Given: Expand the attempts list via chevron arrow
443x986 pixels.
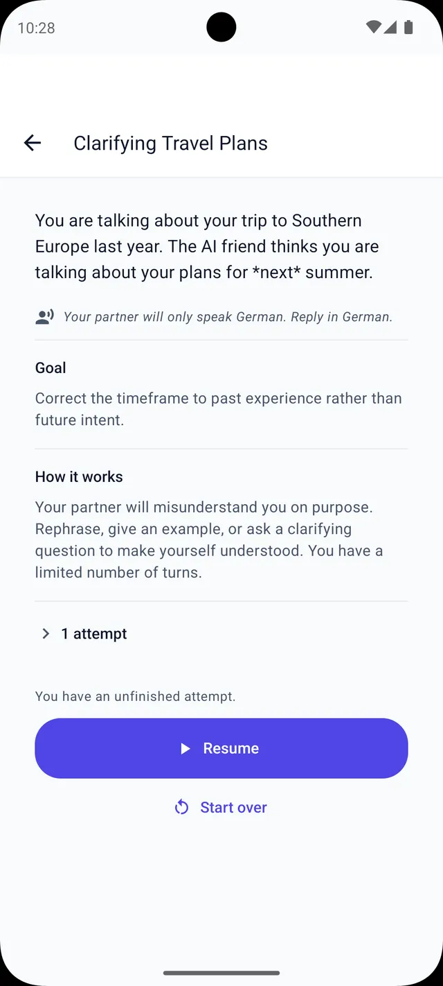Looking at the screenshot, I should click(46, 634).
